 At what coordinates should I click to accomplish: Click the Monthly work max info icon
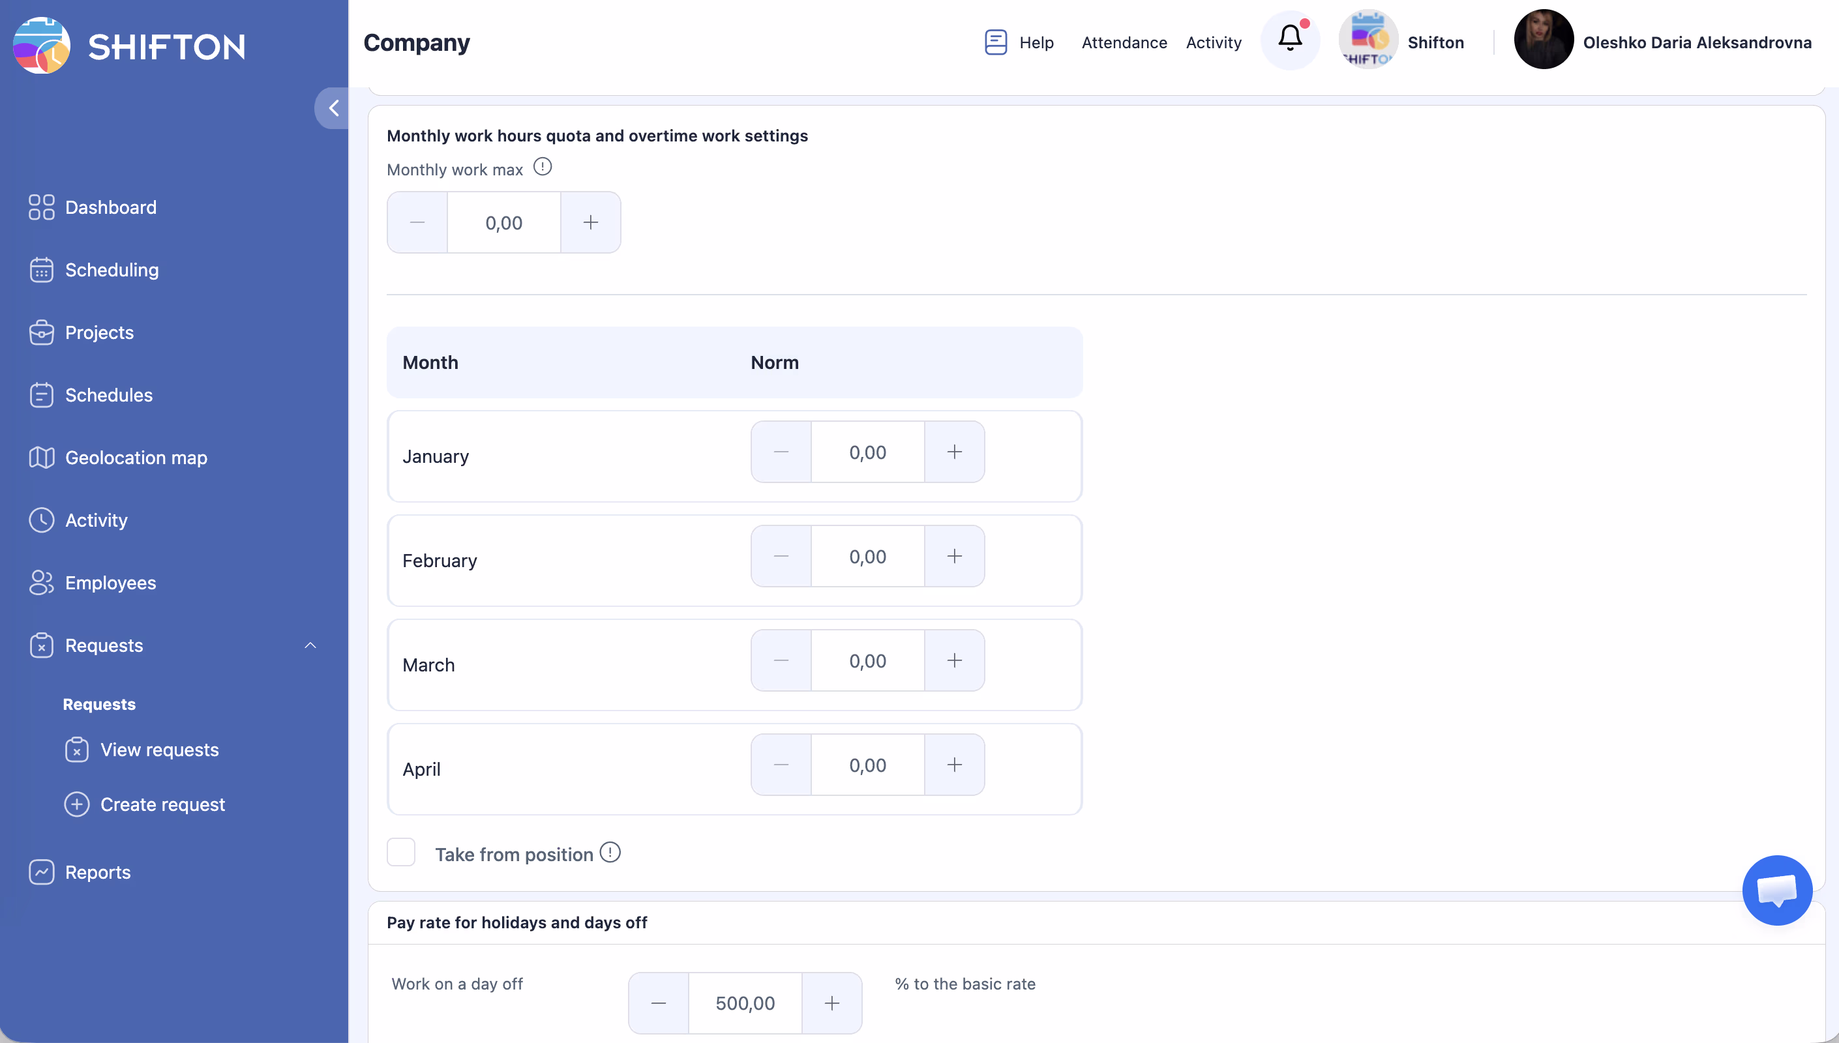tap(543, 167)
